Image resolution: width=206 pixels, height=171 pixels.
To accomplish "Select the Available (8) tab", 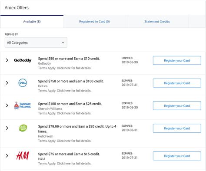I will pyautogui.click(x=32, y=21).
